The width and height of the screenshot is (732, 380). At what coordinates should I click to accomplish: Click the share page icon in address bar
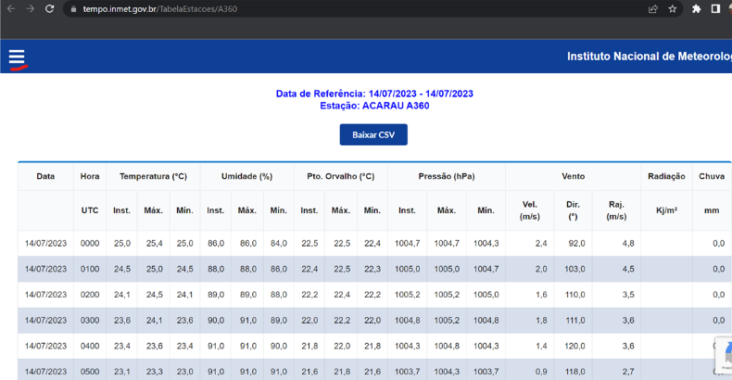653,8
